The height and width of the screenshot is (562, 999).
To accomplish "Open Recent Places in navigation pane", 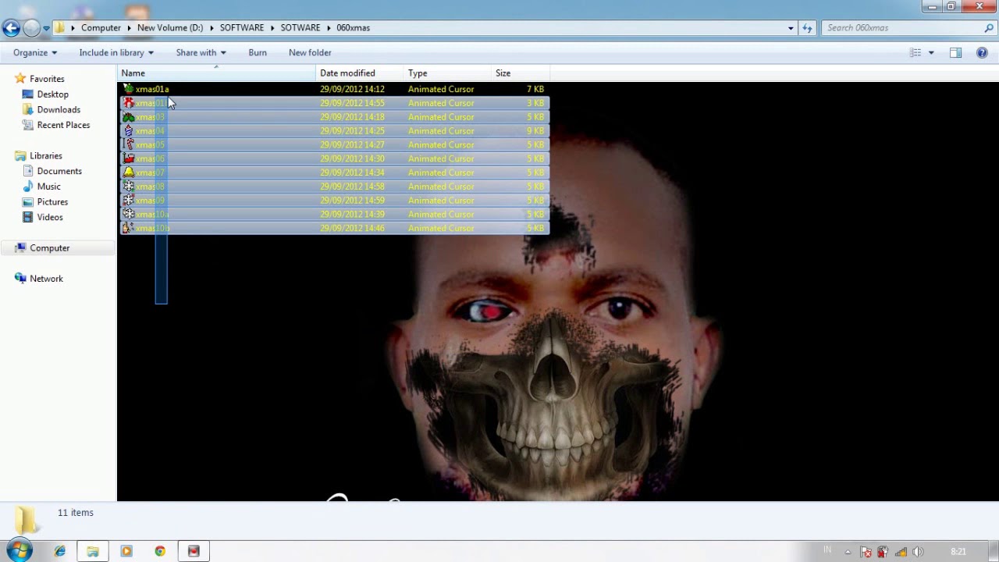I will pyautogui.click(x=63, y=125).
